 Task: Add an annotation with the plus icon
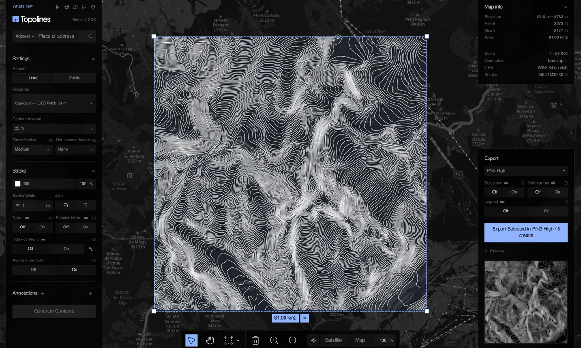tap(91, 294)
